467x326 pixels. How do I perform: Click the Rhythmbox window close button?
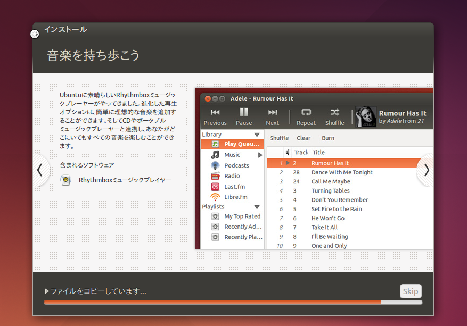208,98
